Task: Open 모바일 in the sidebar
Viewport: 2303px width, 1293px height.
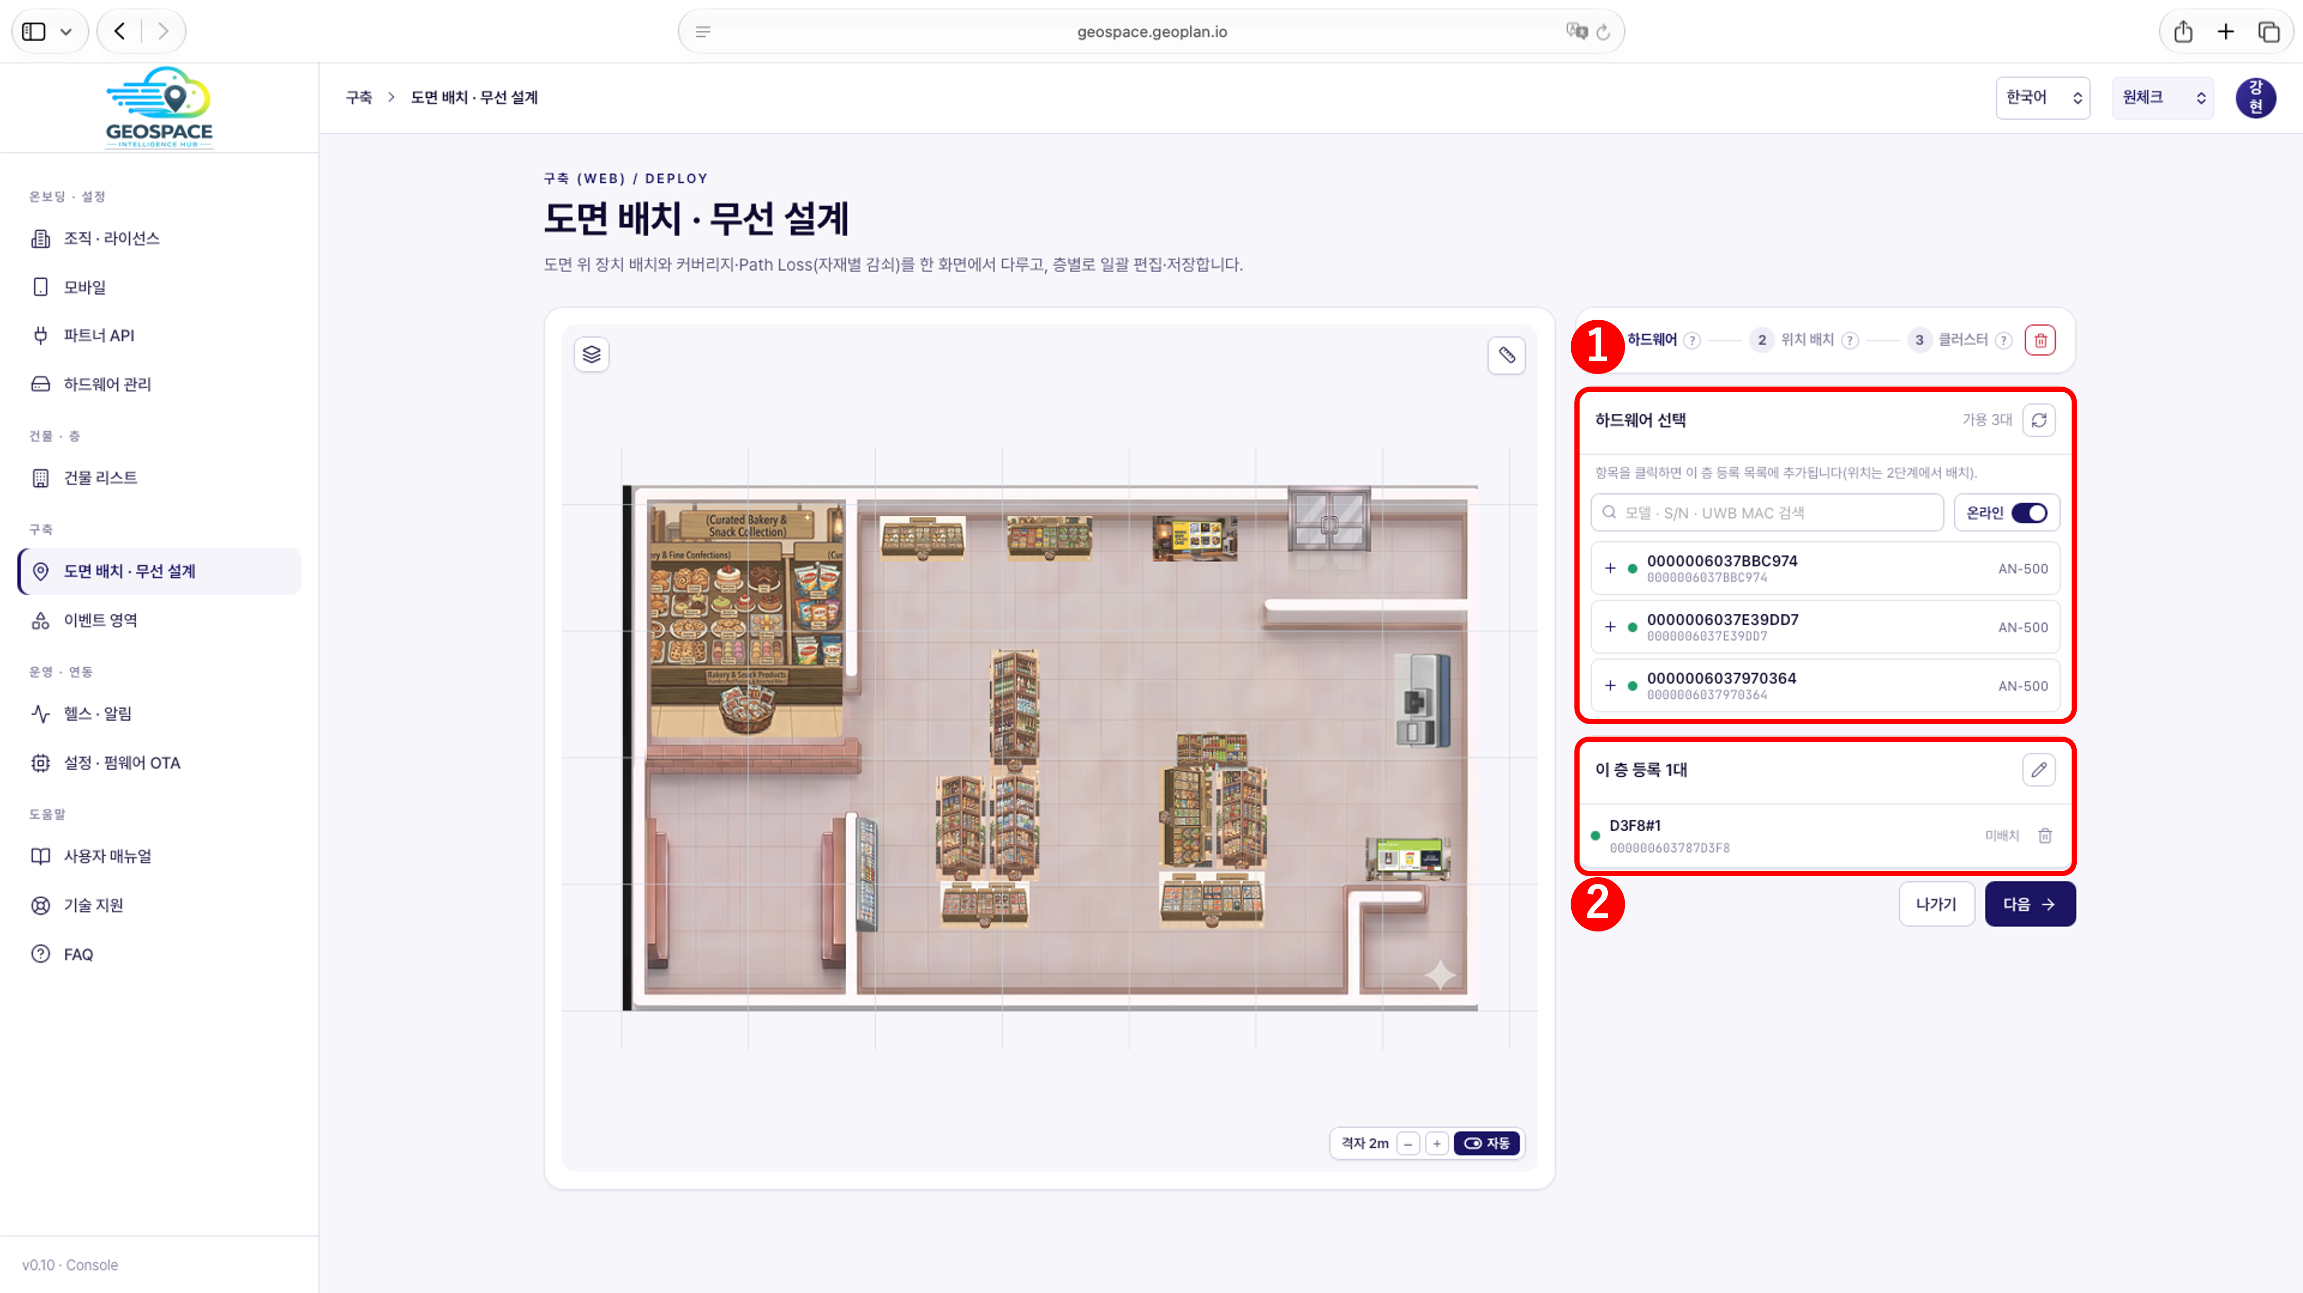Action: [x=159, y=287]
